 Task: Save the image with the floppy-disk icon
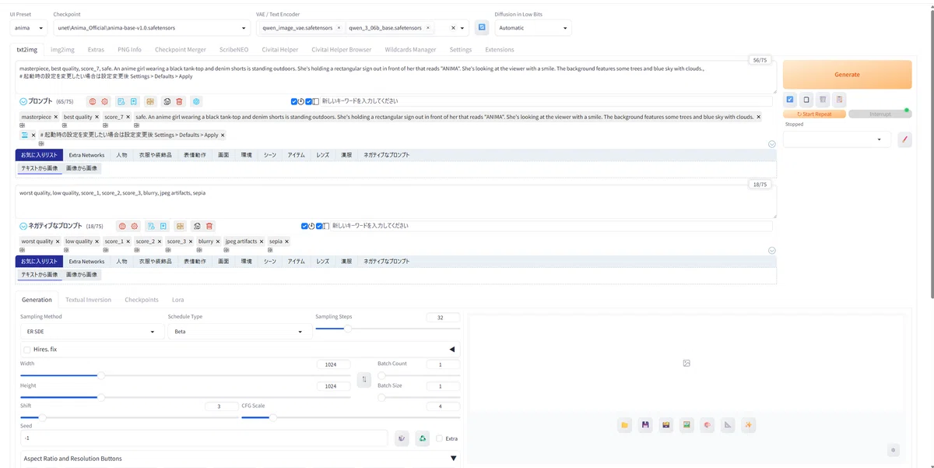[x=645, y=425]
